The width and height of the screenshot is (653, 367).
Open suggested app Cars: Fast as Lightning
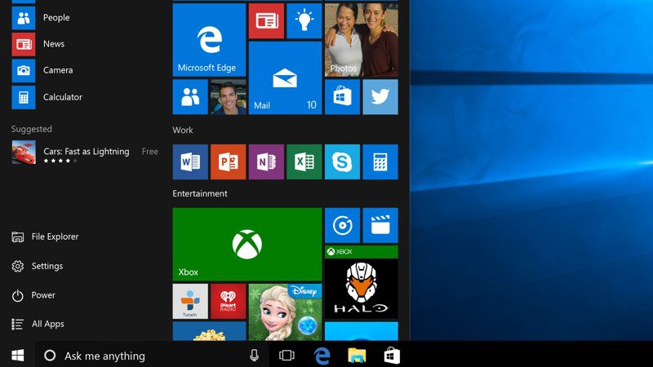click(x=87, y=153)
